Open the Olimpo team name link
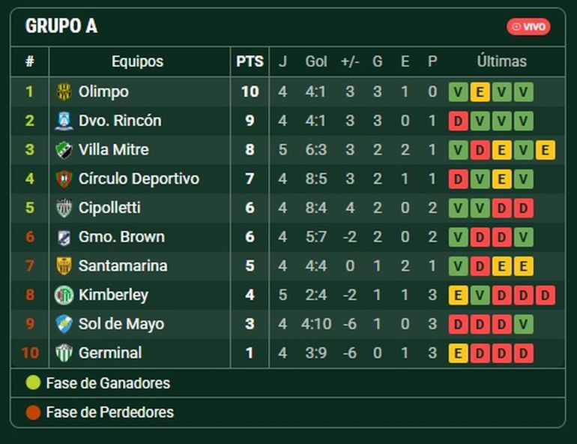 [103, 92]
